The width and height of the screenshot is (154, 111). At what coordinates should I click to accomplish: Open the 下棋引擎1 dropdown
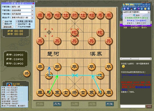pos(32,7)
